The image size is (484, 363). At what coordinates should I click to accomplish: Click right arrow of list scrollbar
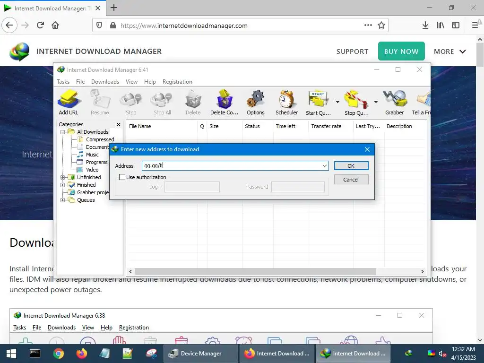tap(422, 272)
